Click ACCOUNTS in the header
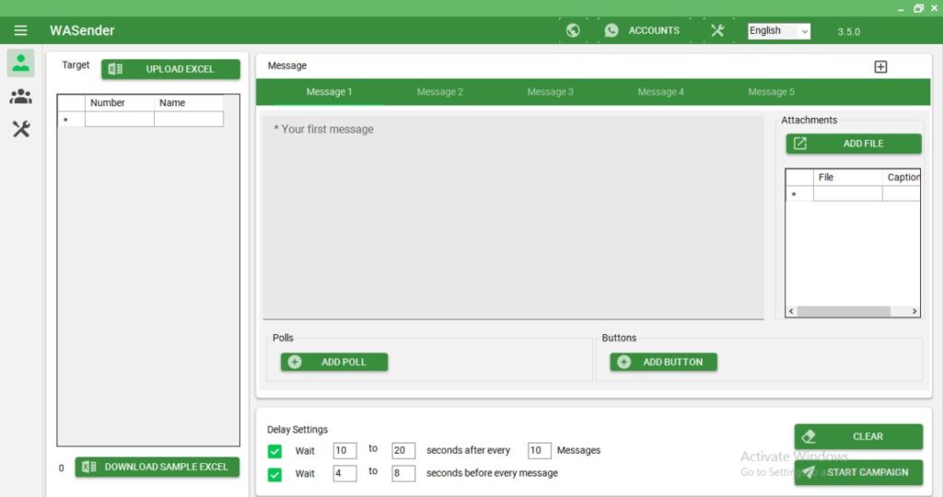Viewport: 943px width, 497px height. 654,30
